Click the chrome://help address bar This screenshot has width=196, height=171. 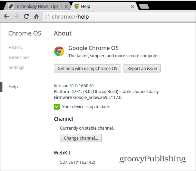(119, 17)
